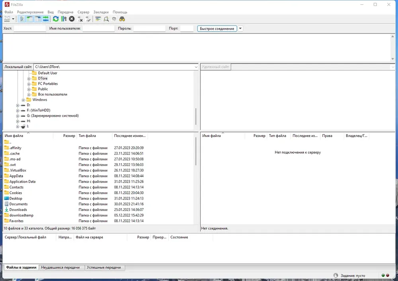This screenshot has height=281, width=398.
Task: Open the Помощь menu
Action: point(120,12)
